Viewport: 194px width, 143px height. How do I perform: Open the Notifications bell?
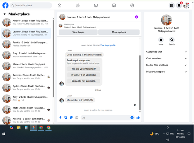[x=179, y=5]
